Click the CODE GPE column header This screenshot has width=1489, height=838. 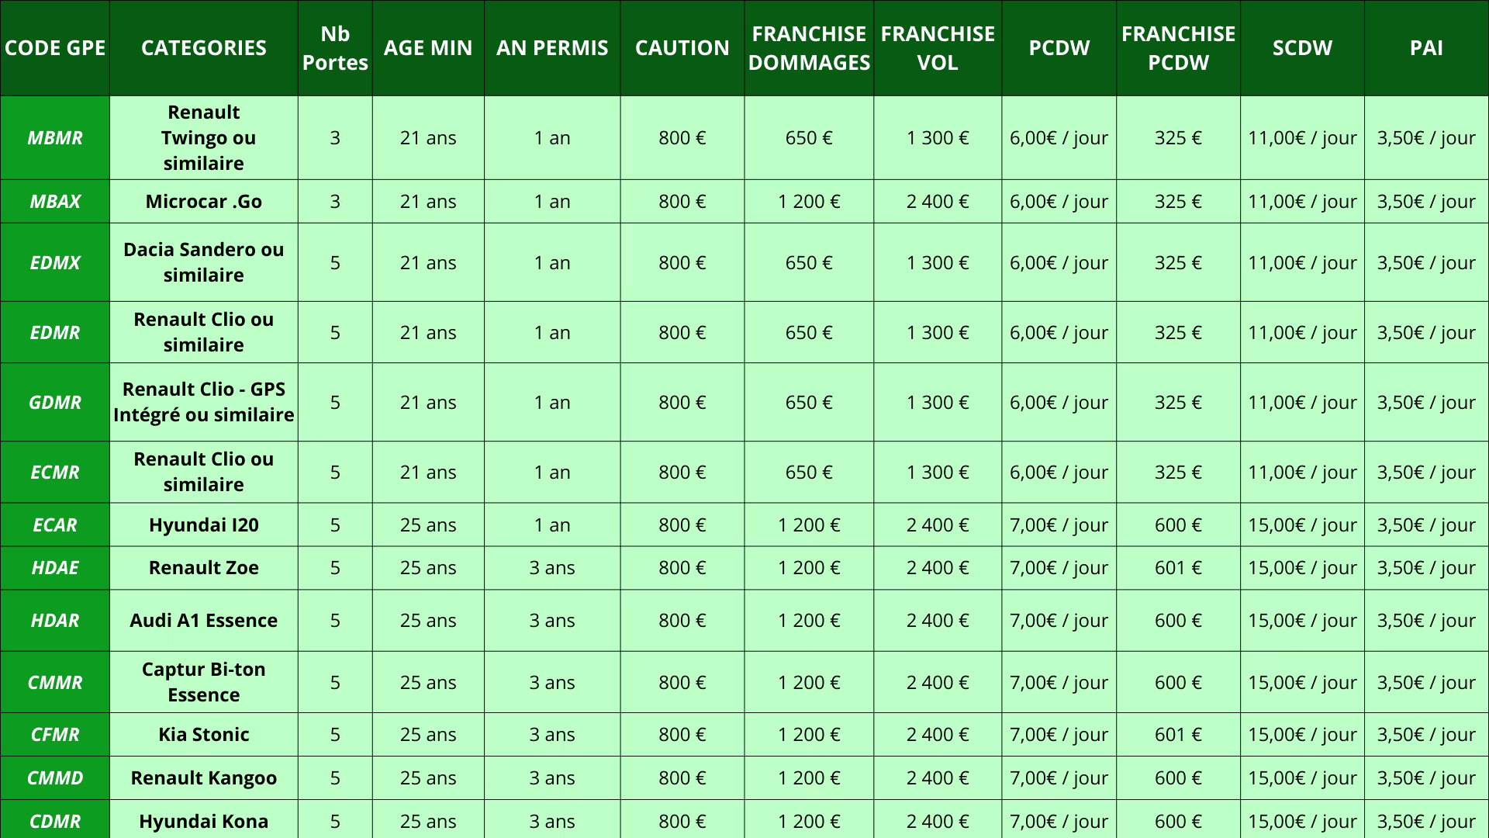coord(54,48)
